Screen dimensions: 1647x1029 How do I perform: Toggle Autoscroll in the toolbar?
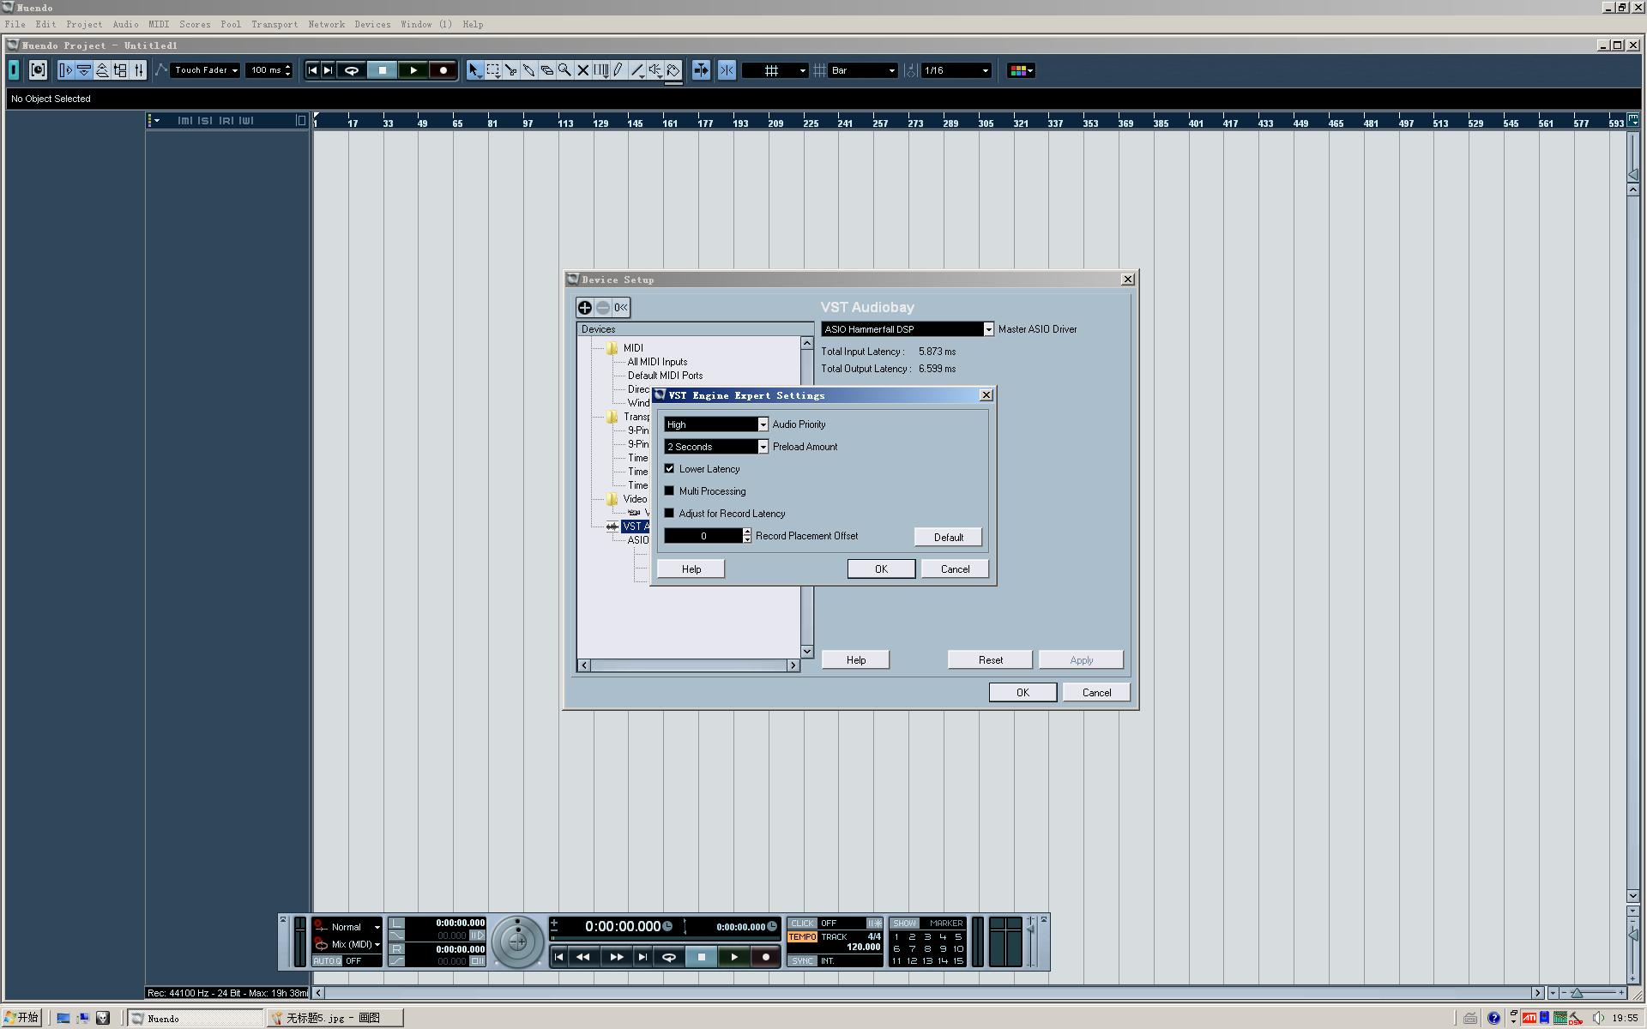pyautogui.click(x=701, y=70)
